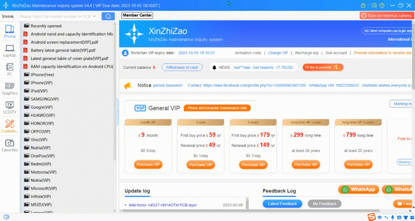Image resolution: width=415 pixels, height=221 pixels.
Task: Open Android screen replacement[VIP].pdf
Action: pos(64,42)
